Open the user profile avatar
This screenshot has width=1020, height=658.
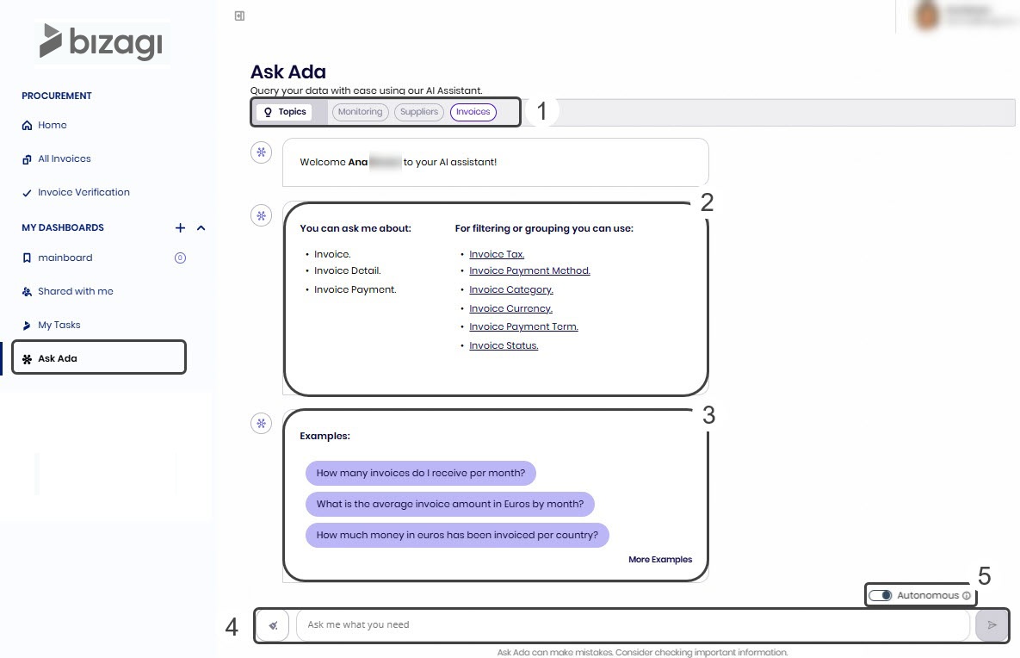pyautogui.click(x=927, y=16)
